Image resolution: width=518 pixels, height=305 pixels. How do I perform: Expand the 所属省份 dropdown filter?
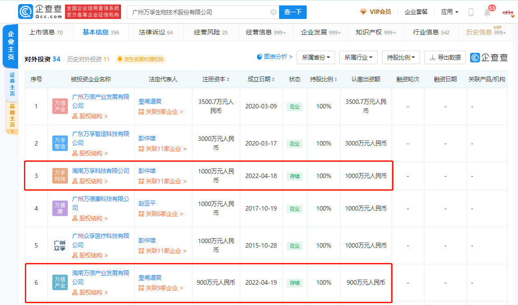(x=316, y=57)
